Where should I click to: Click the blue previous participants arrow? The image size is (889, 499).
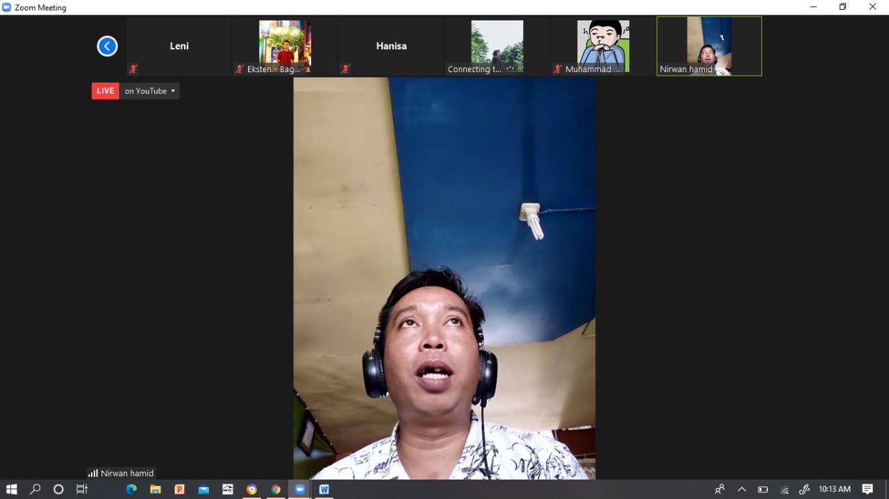[107, 46]
